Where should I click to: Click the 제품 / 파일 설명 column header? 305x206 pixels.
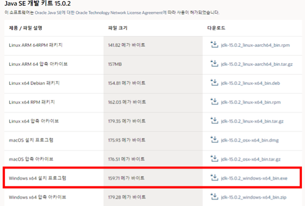coord(26,28)
